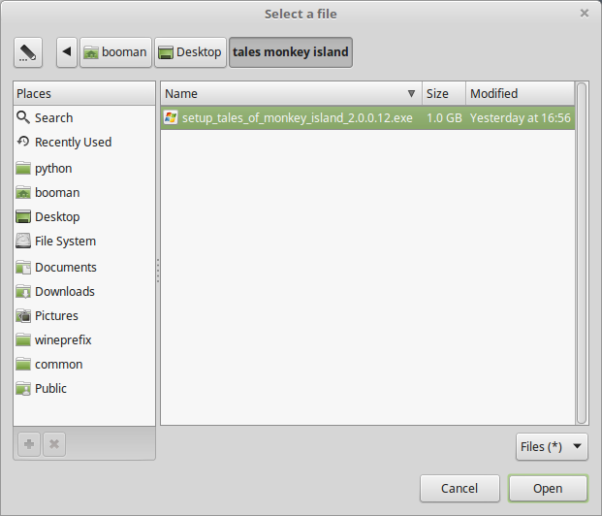This screenshot has width=602, height=516.
Task: Click the pencil type-a-filename toggle button
Action: pyautogui.click(x=28, y=52)
